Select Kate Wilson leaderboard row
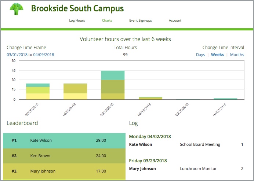 tap(64, 140)
